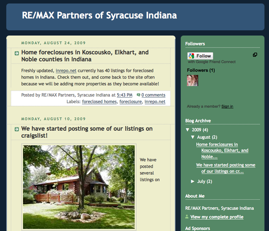Image resolution: width=269 pixels, height=231 pixels.
Task: Open the 0 comments link
Action: tap(153, 95)
